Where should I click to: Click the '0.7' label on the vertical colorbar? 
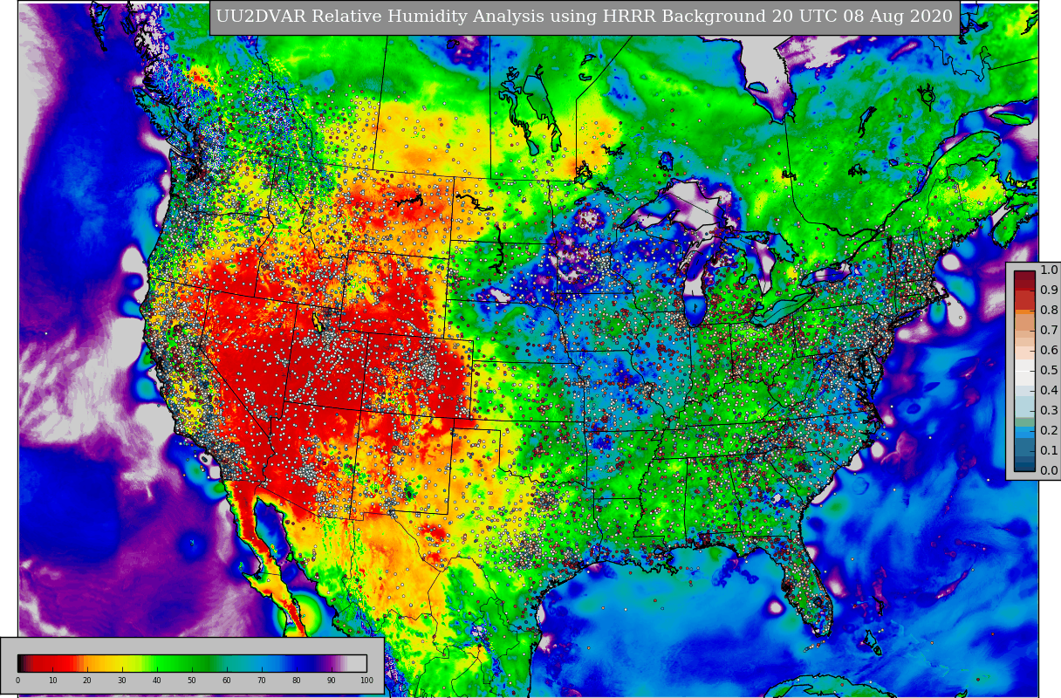(x=1049, y=330)
